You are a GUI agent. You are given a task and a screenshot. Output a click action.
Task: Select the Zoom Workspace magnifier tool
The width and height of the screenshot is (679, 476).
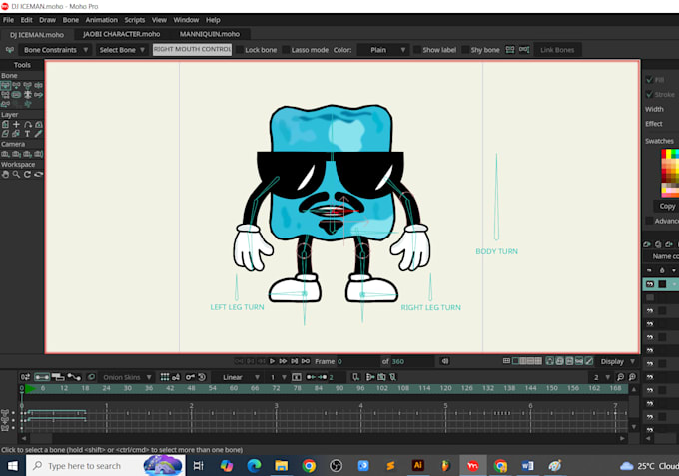tap(16, 174)
